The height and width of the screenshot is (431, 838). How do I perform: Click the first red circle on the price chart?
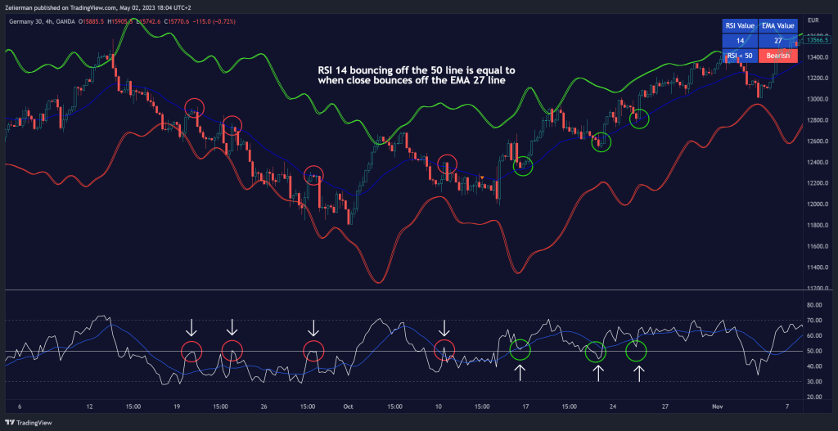194,108
